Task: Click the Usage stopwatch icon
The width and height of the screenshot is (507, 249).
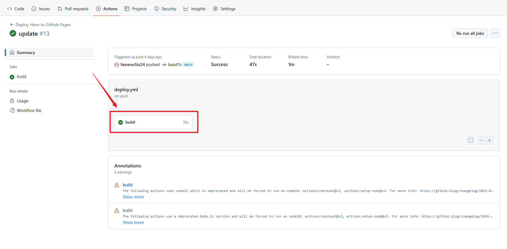Action: 12,101
